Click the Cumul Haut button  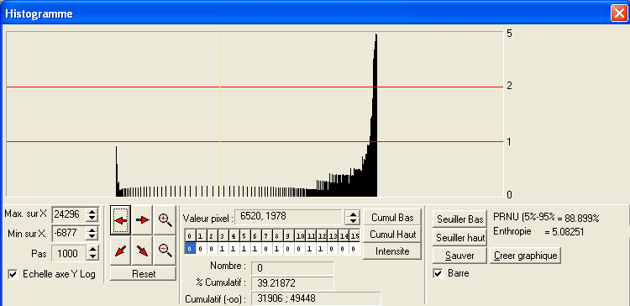point(392,235)
